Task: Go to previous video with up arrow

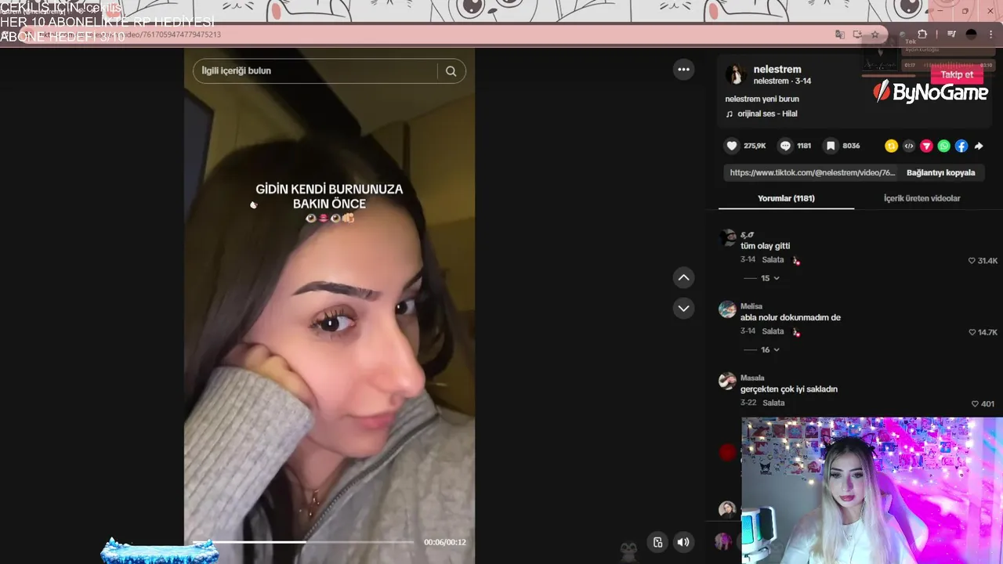Action: [x=683, y=277]
